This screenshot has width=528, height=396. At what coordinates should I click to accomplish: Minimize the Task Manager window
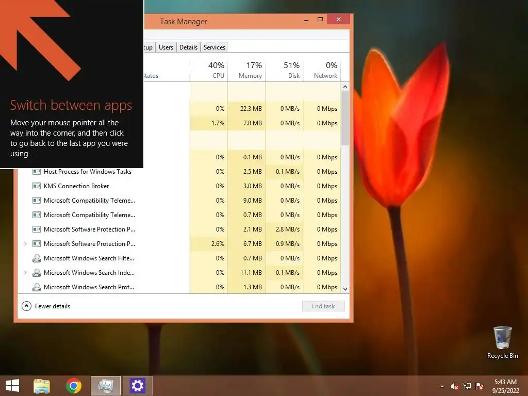tap(306, 20)
